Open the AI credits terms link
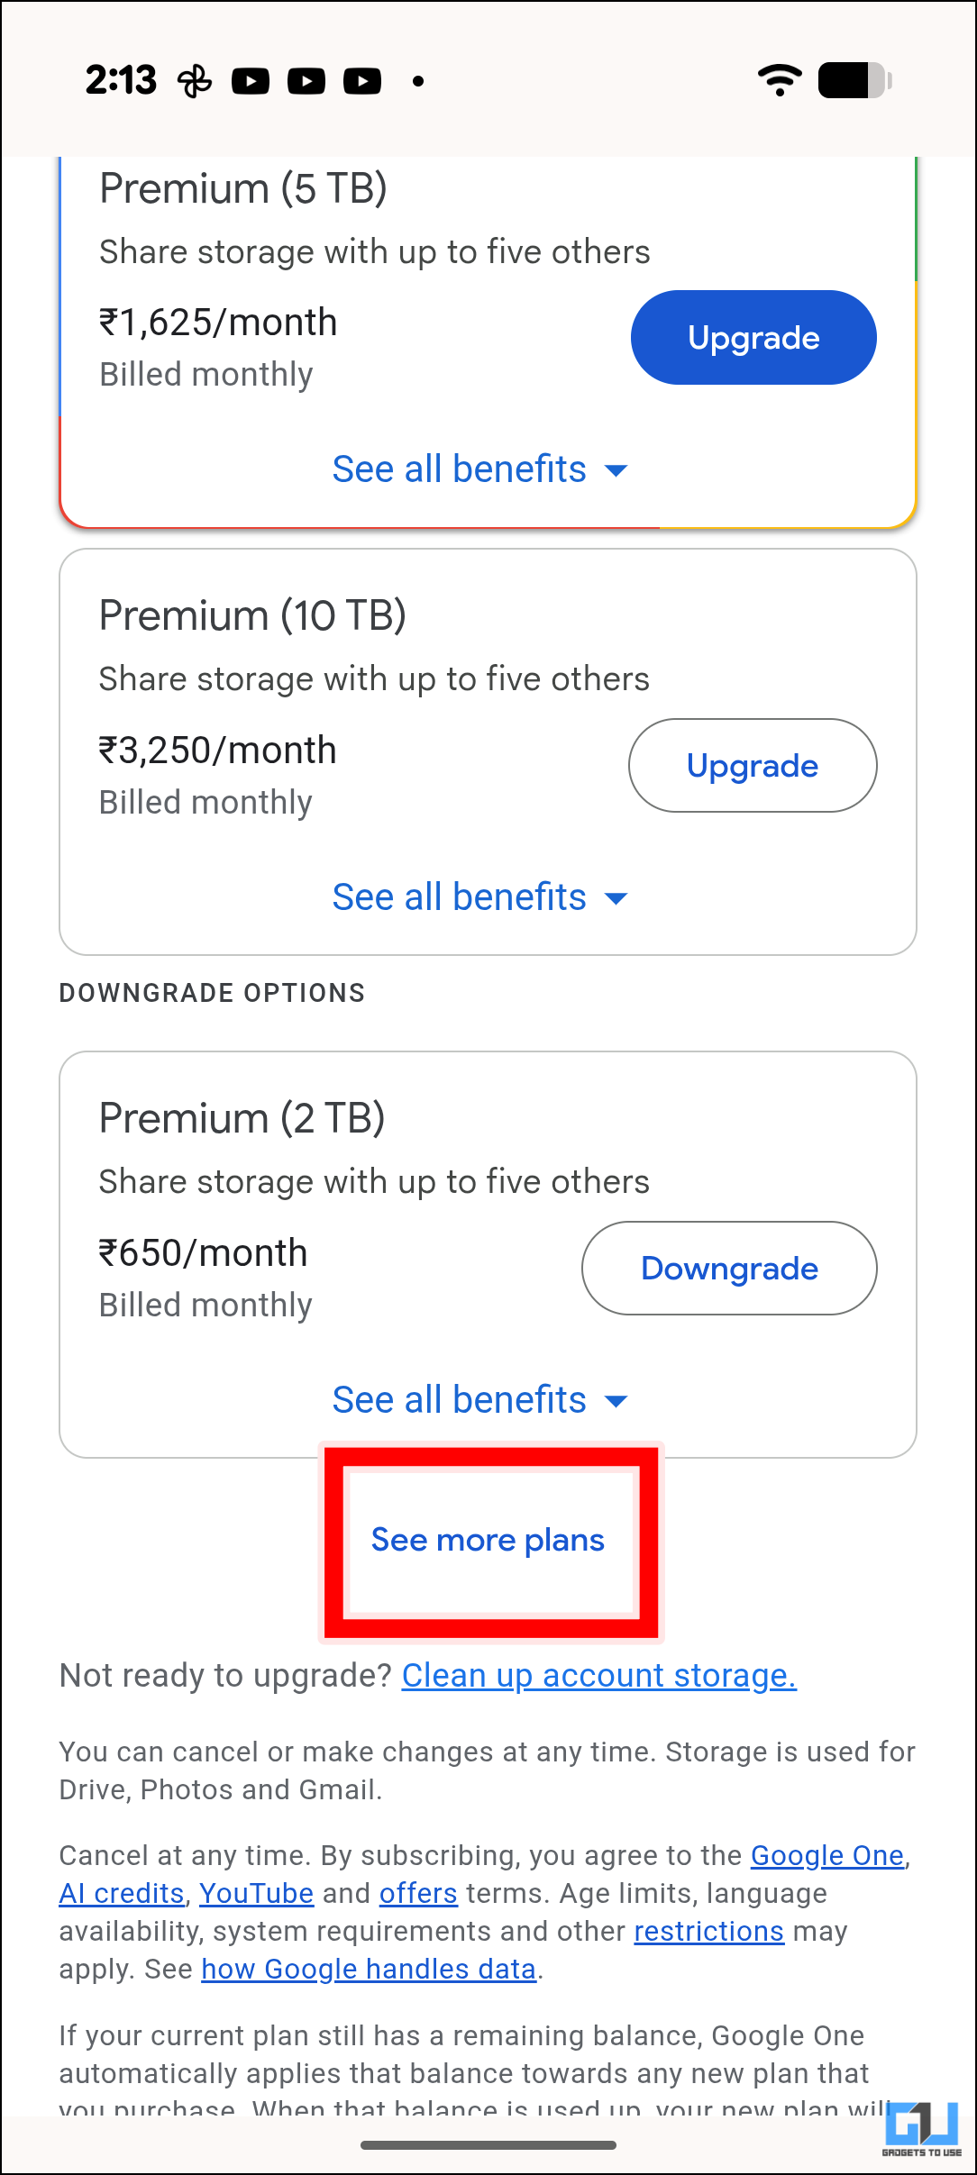The image size is (977, 2175). coord(122,1894)
